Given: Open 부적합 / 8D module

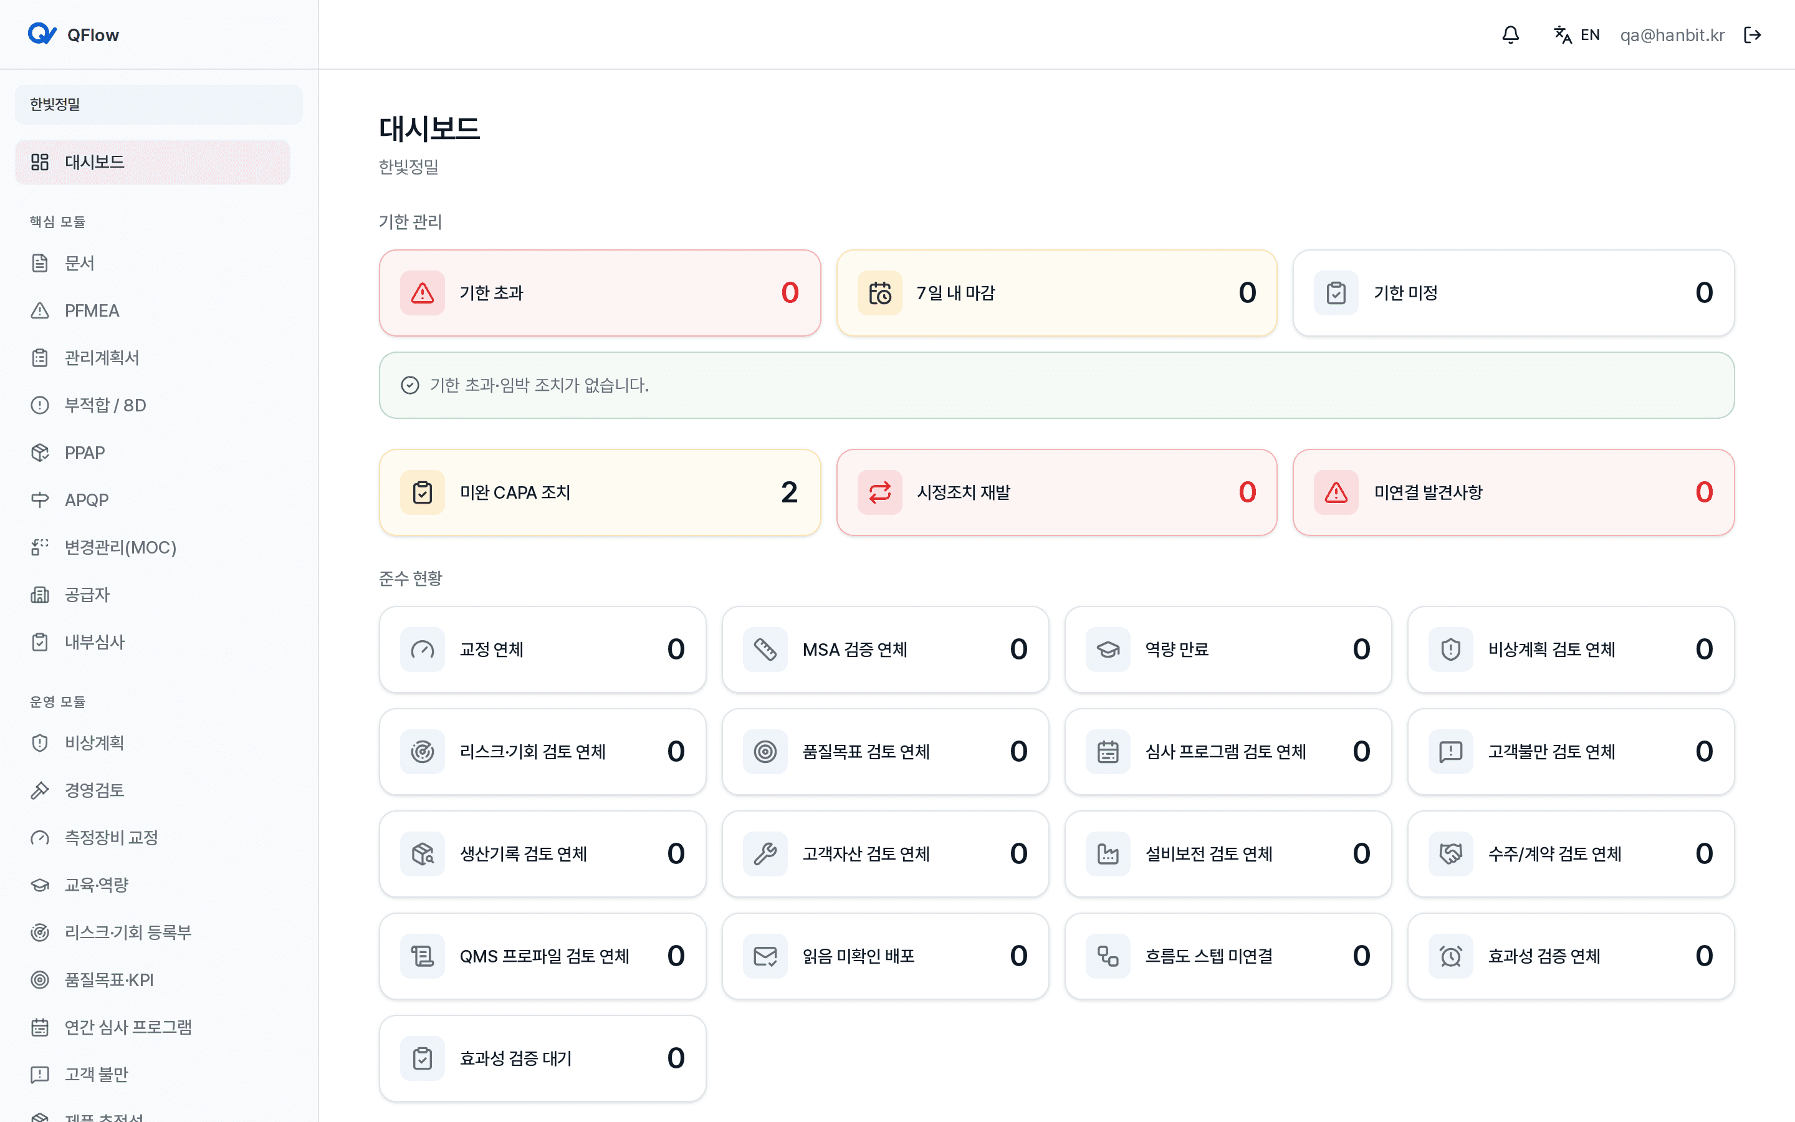Looking at the screenshot, I should pyautogui.click(x=153, y=405).
